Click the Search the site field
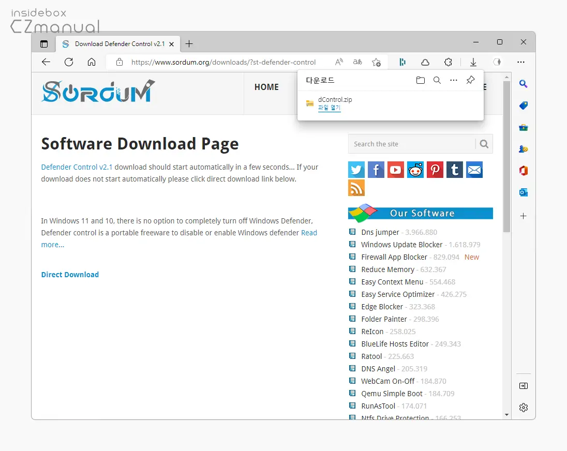The height and width of the screenshot is (451, 567). pyautogui.click(x=412, y=144)
